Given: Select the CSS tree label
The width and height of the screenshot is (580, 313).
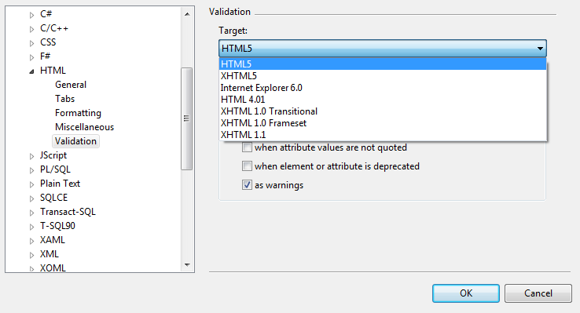Looking at the screenshot, I should click(48, 42).
